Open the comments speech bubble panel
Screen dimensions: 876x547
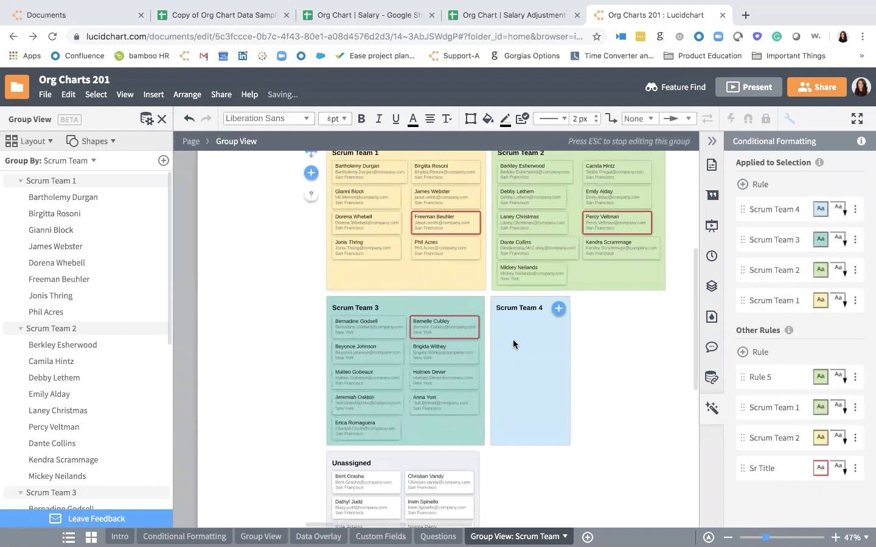(x=712, y=347)
